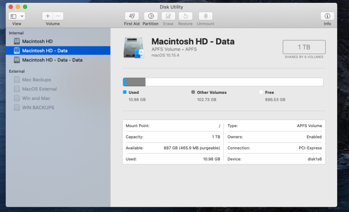
Task: Click the blue Used legend swatch
Action: [124, 92]
